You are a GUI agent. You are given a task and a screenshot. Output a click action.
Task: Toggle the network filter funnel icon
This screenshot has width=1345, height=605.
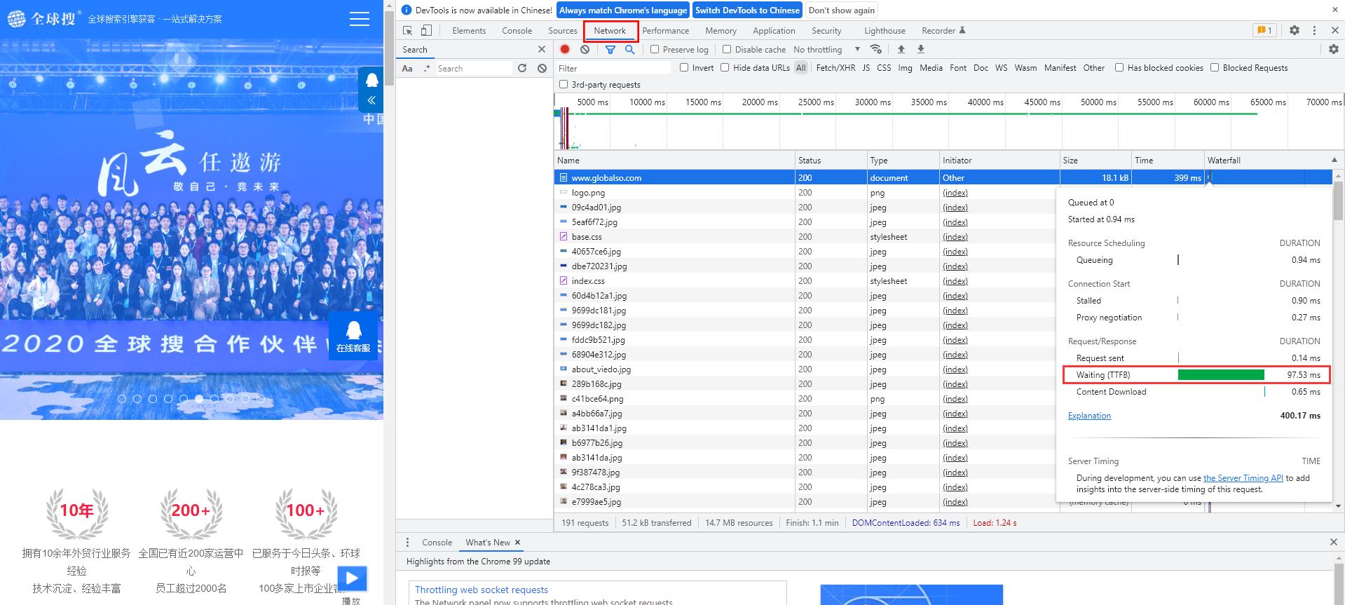click(610, 49)
